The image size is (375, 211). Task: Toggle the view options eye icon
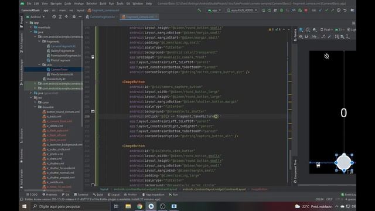point(301,36)
